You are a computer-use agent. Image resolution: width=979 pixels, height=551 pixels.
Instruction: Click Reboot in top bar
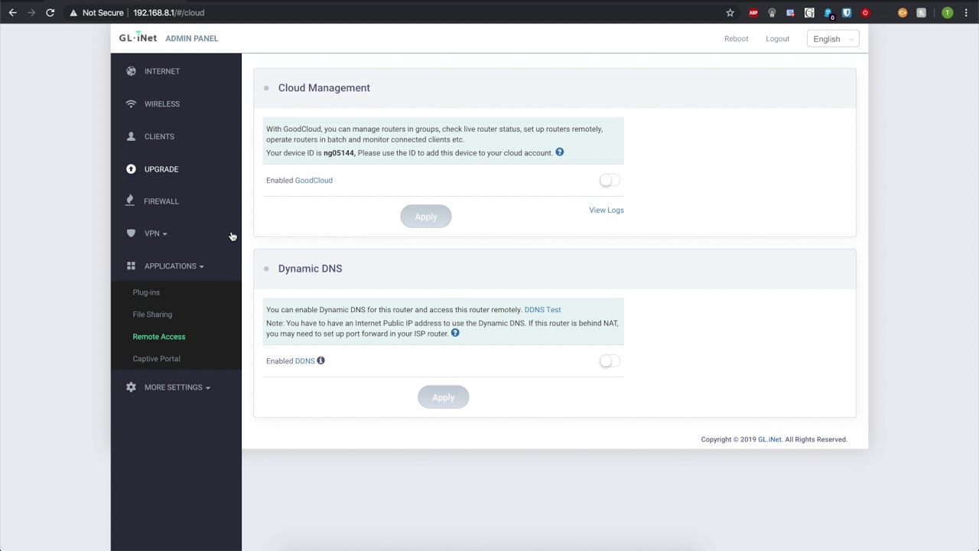click(x=737, y=38)
